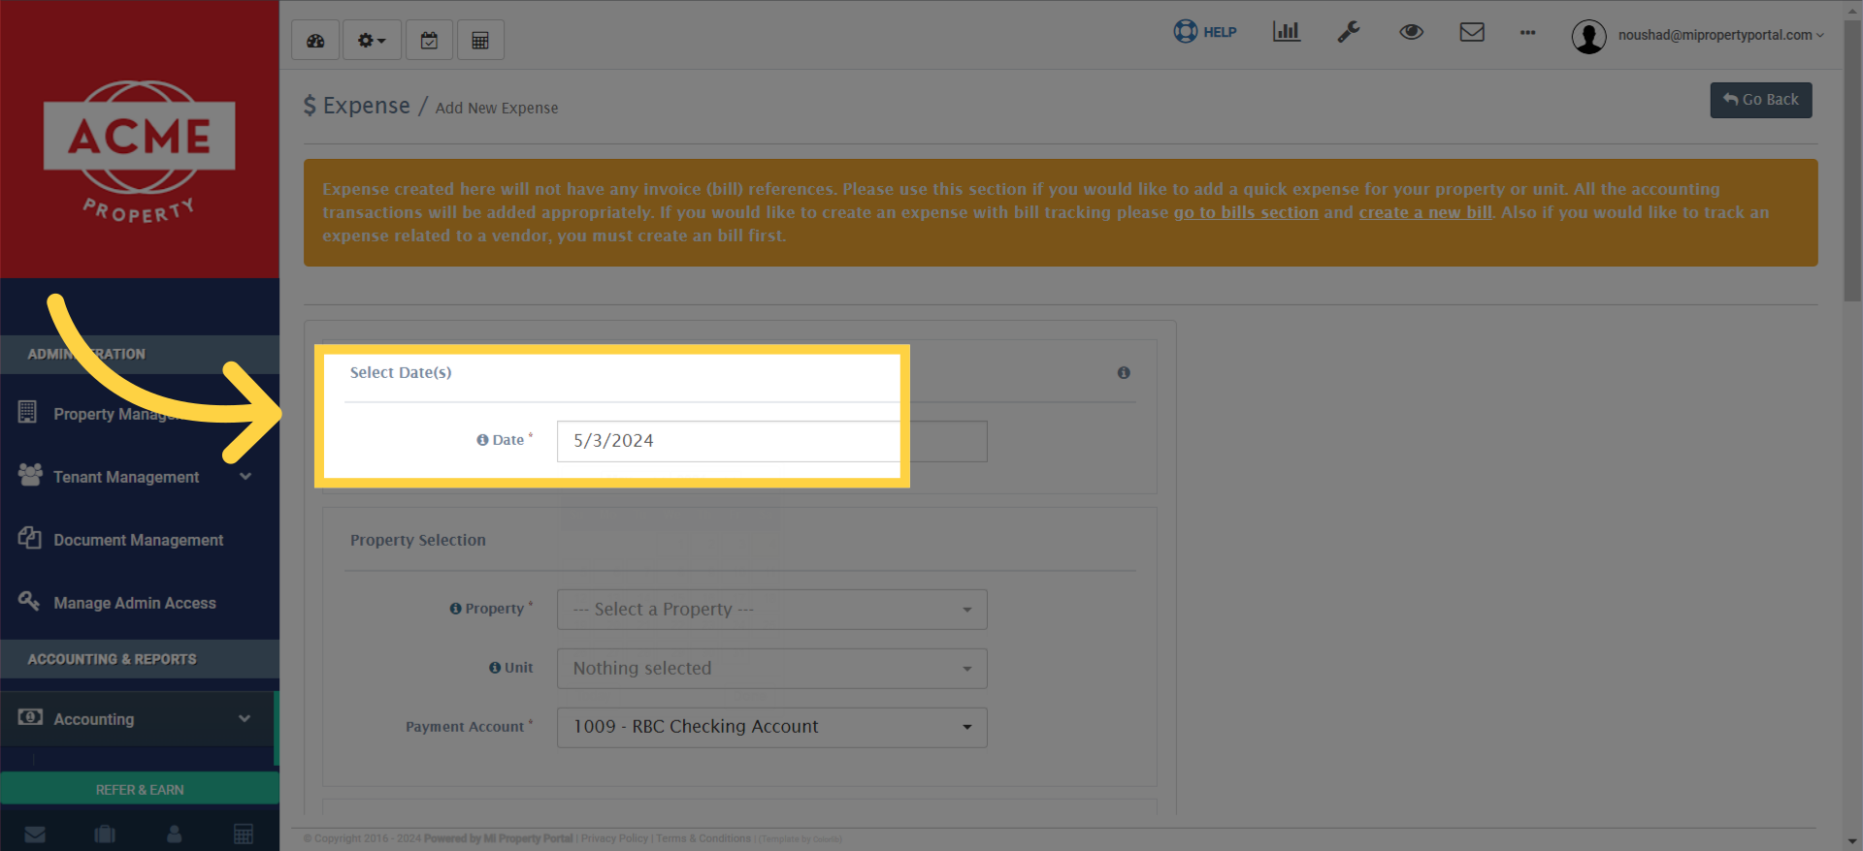Open the dashboard speedometer icon in toolbar
This screenshot has width=1863, height=851.
coord(315,41)
